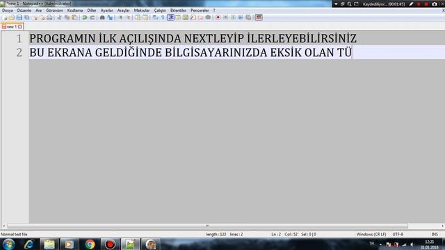Toggle show all characters icon

[x=163, y=17]
